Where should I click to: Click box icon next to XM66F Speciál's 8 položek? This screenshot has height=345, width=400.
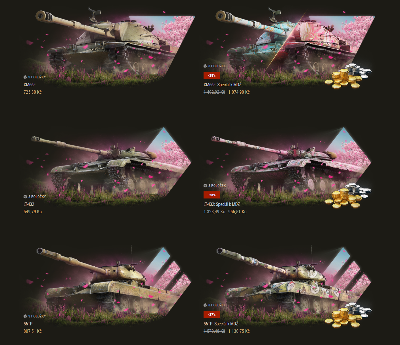tap(205, 66)
